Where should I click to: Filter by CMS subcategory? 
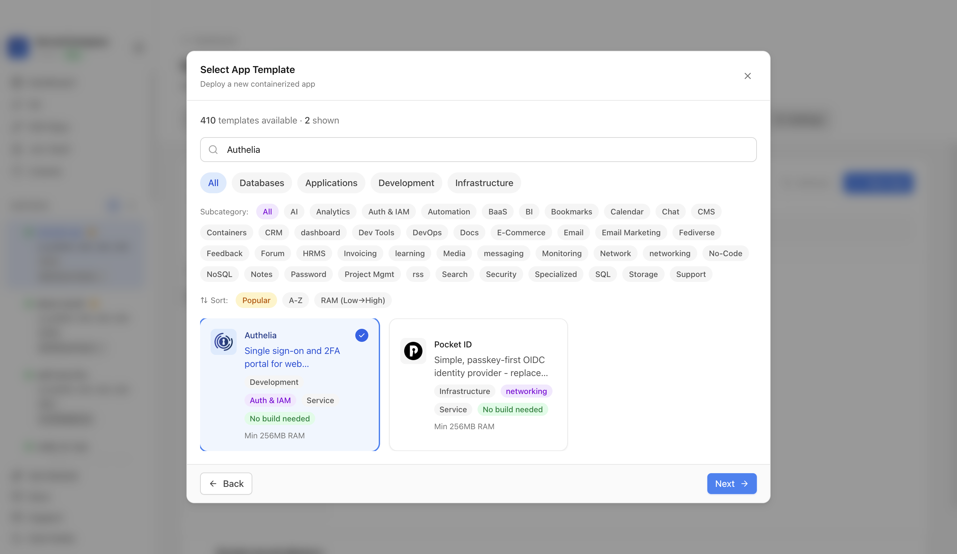tap(706, 211)
